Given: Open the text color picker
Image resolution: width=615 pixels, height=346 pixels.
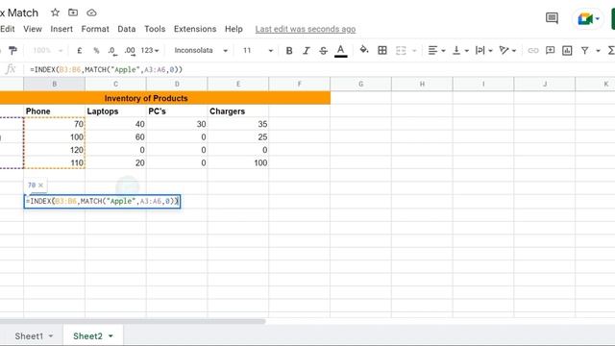Looking at the screenshot, I should pyautogui.click(x=340, y=51).
